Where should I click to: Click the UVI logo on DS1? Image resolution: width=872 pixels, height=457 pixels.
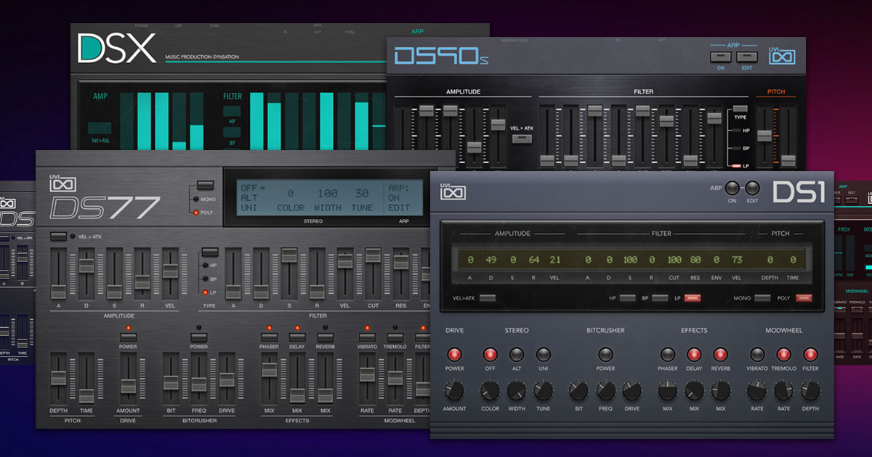pyautogui.click(x=453, y=192)
